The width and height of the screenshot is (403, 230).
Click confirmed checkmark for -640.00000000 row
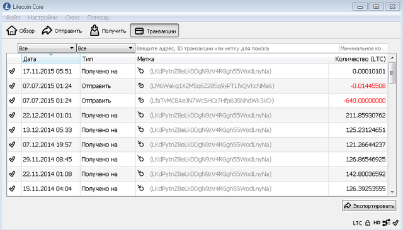coord(12,101)
